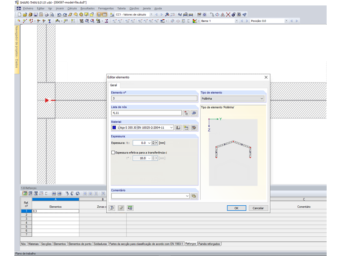Click the edit notes icon in dialog footer
The width and height of the screenshot is (341, 256).
[121, 208]
